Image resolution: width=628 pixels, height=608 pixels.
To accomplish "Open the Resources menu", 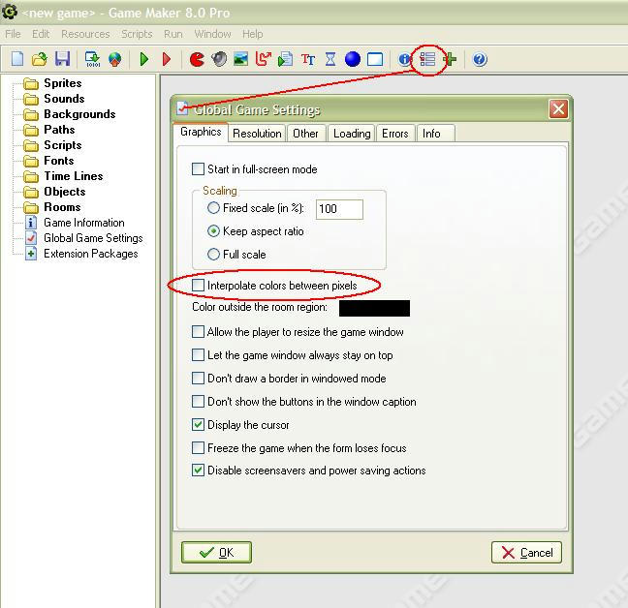I will (x=85, y=34).
